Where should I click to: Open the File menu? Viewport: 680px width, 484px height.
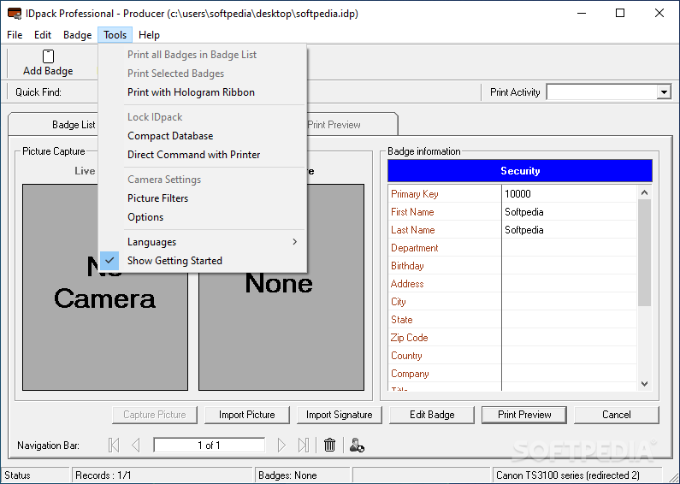pos(15,35)
